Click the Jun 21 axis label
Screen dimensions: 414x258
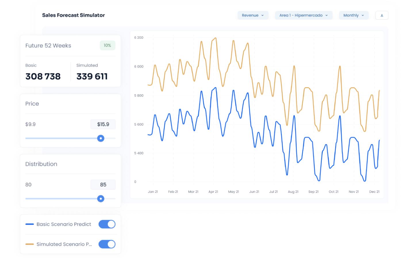point(254,191)
